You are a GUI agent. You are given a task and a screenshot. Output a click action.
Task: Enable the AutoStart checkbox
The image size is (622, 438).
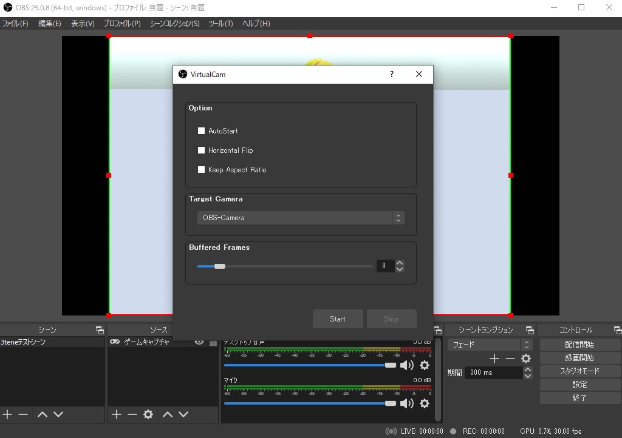(x=201, y=130)
